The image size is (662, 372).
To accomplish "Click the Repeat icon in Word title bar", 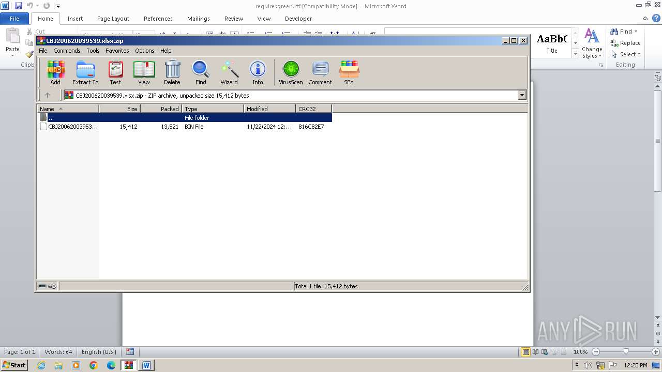I will [x=47, y=6].
